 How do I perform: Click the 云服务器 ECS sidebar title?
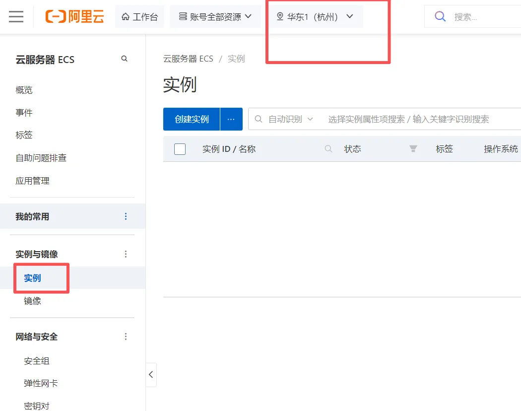[45, 60]
